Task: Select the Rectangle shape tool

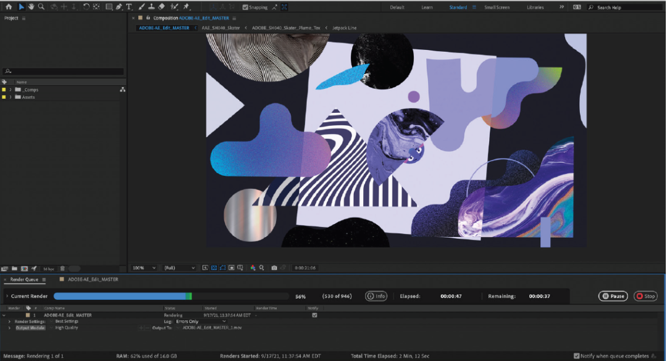Action: coord(109,7)
